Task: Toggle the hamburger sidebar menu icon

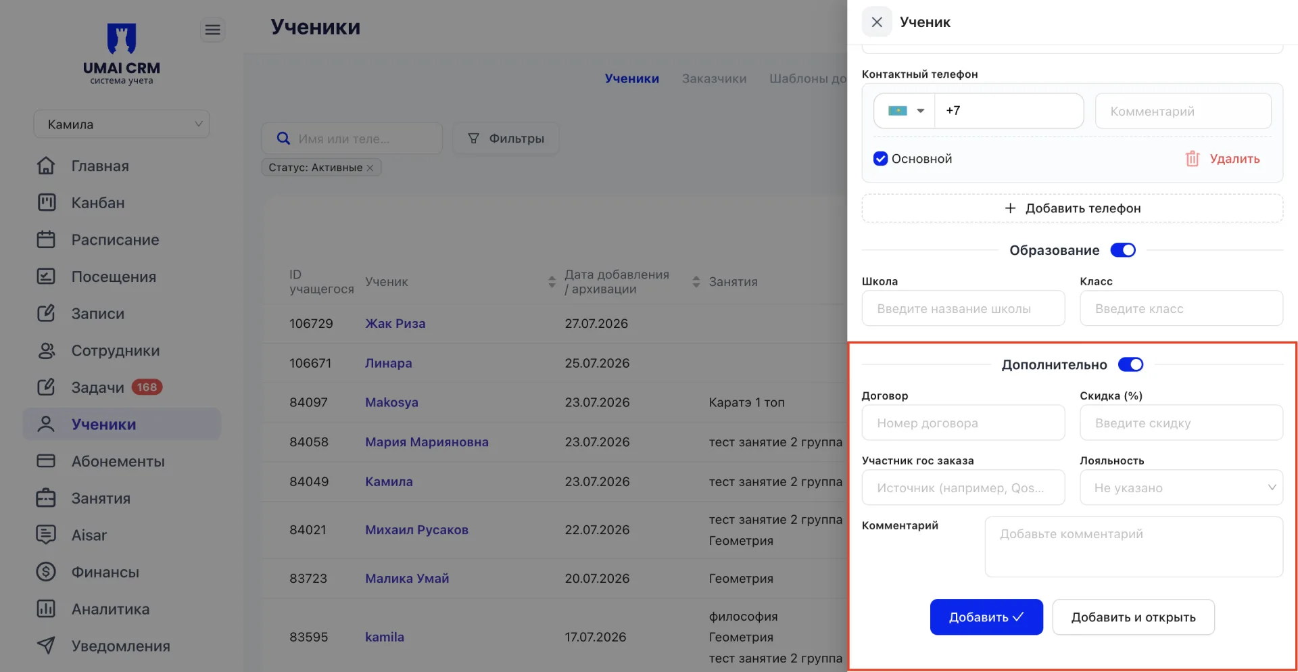Action: click(x=212, y=30)
